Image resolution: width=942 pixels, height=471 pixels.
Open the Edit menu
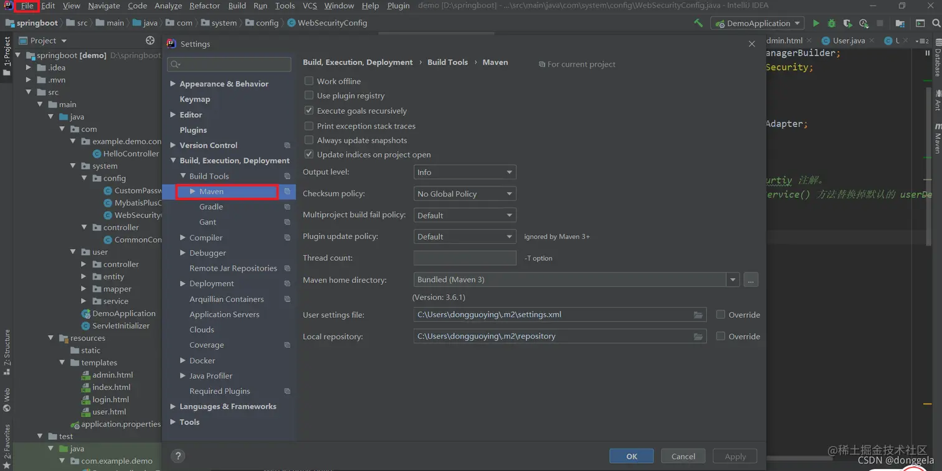tap(48, 6)
